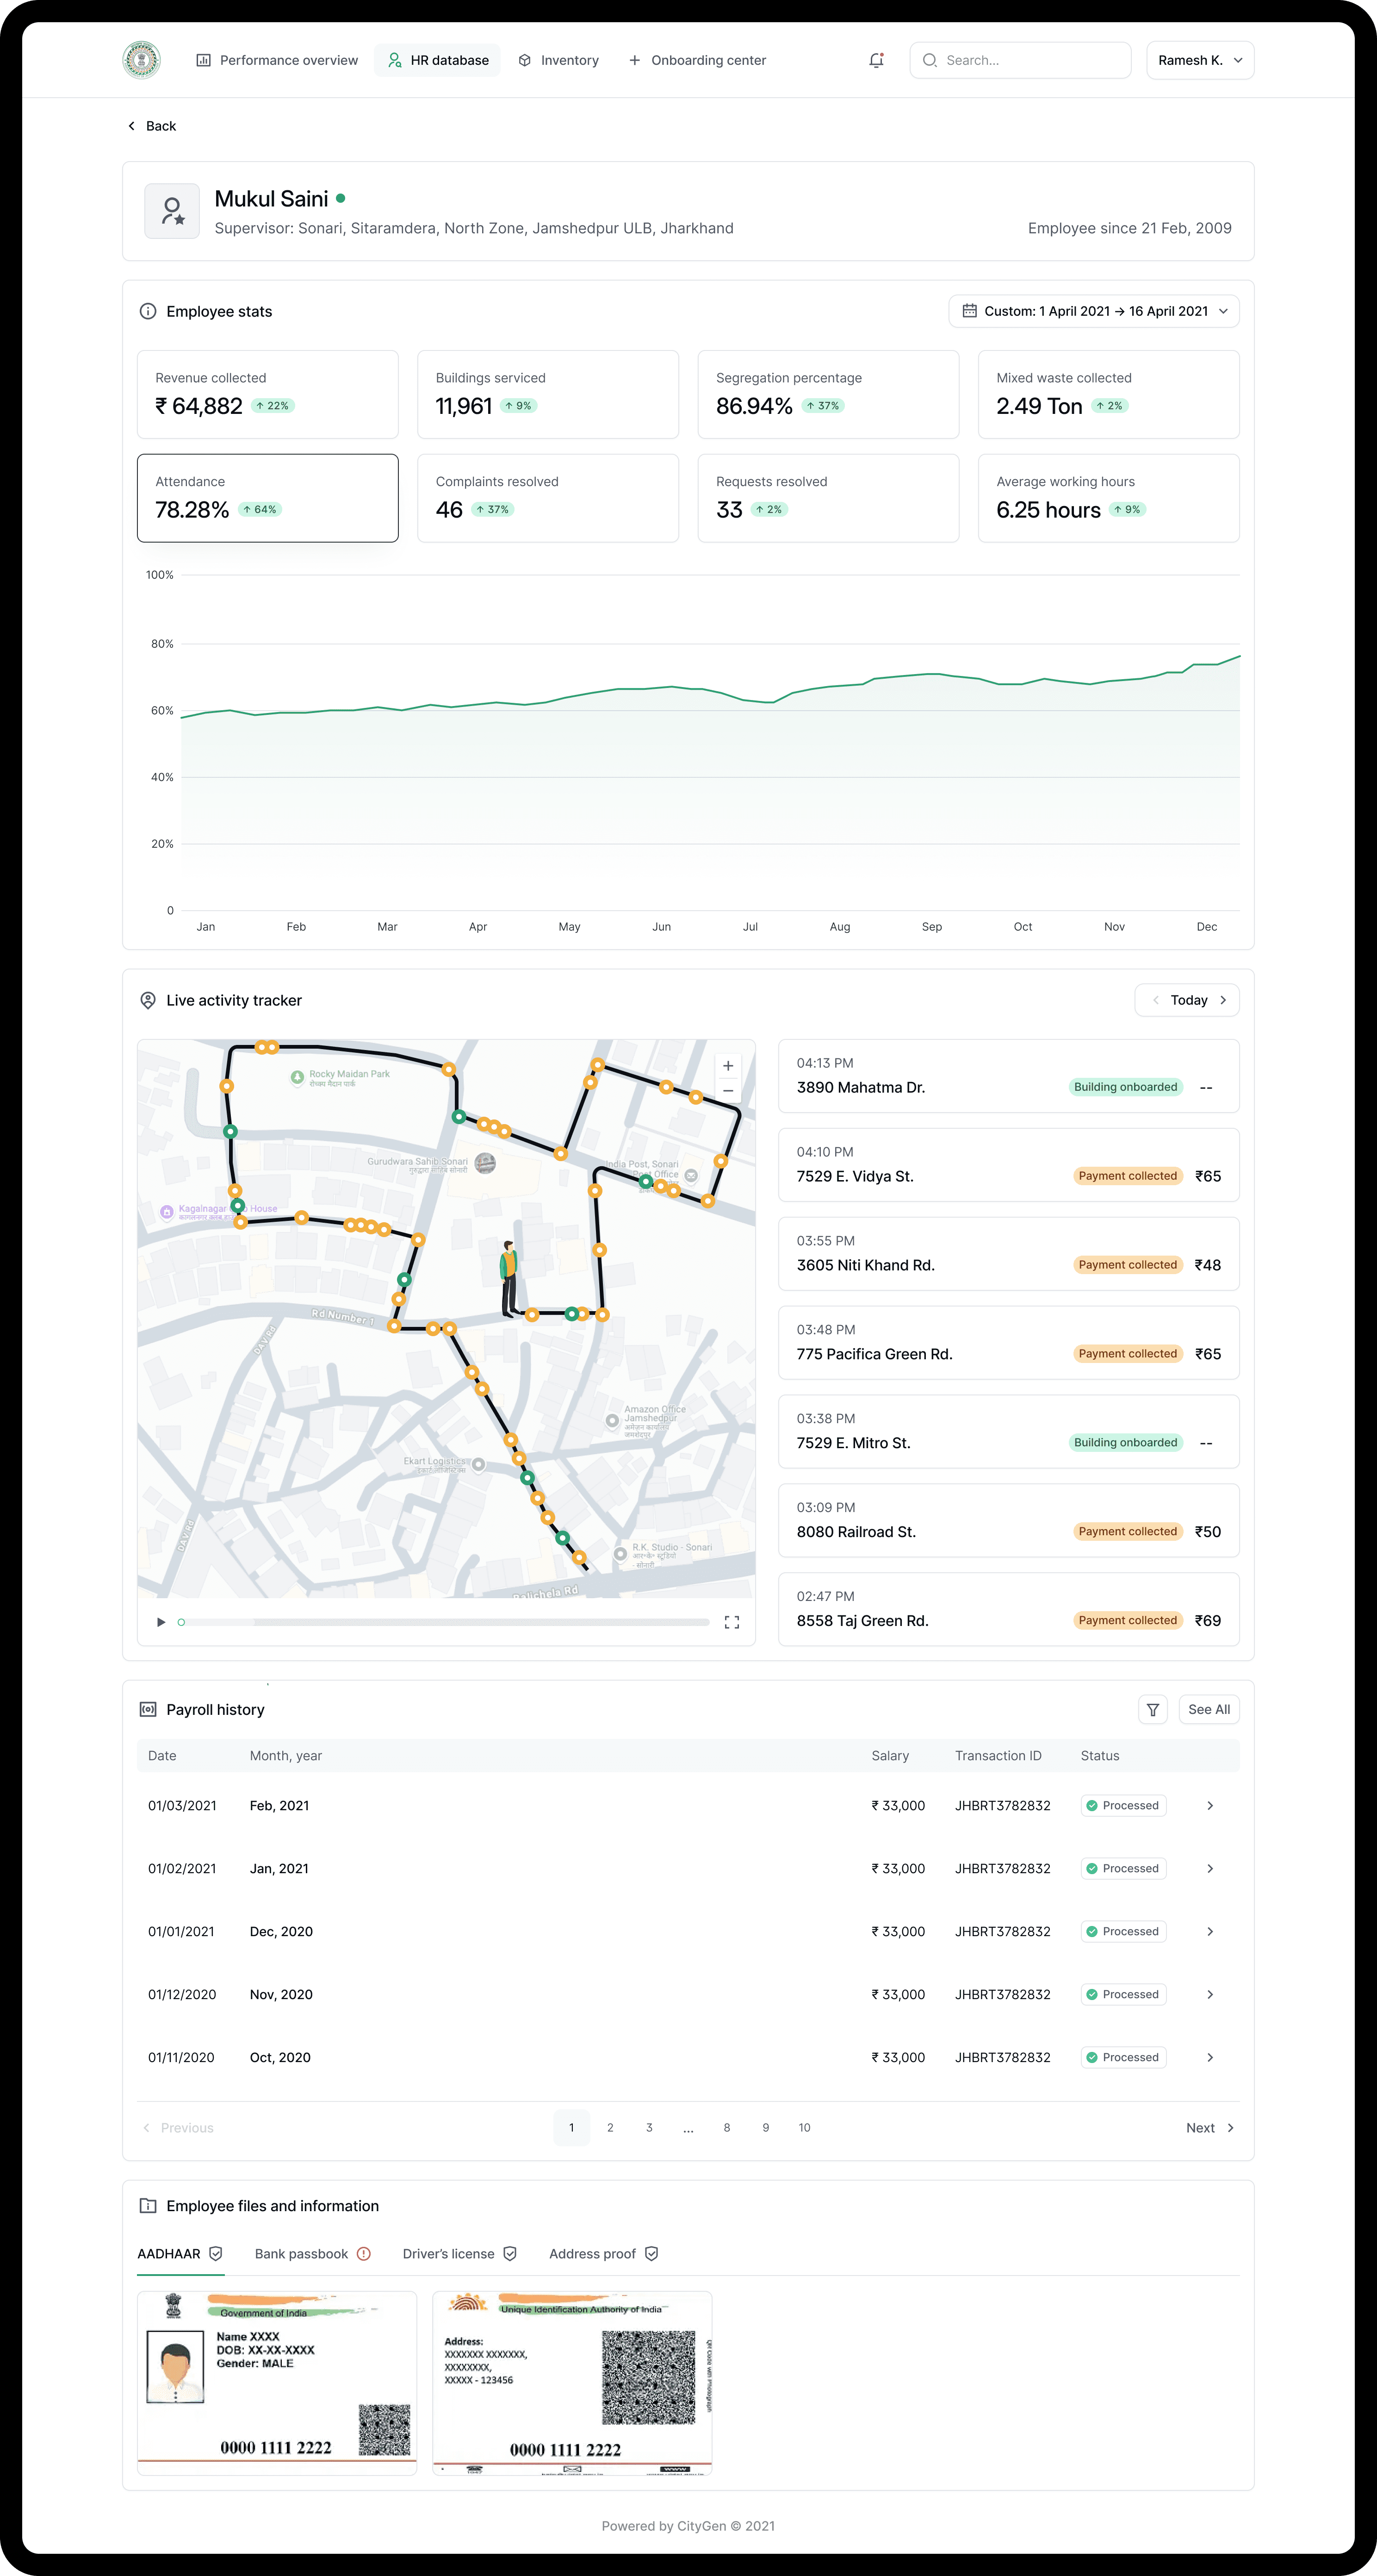Image resolution: width=1377 pixels, height=2576 pixels.
Task: Expand the map to fullscreen
Action: tap(732, 1622)
